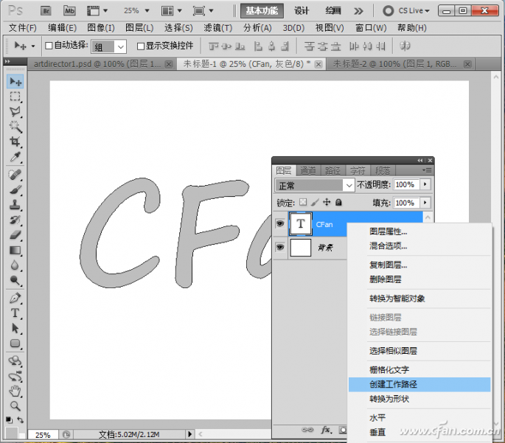Open the 填充 slider arrow

tap(425, 203)
